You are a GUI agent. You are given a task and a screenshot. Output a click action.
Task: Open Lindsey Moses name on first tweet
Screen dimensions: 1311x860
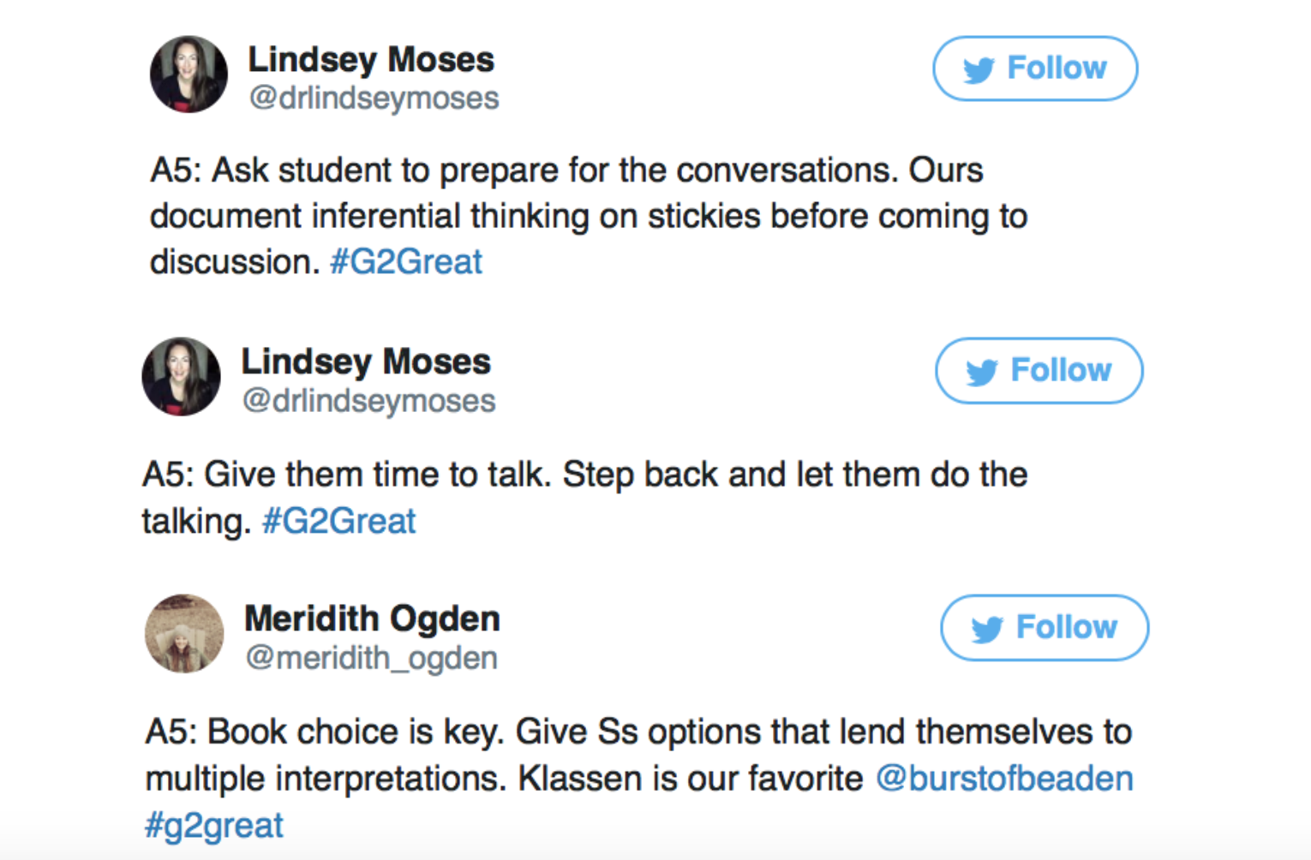(x=371, y=60)
